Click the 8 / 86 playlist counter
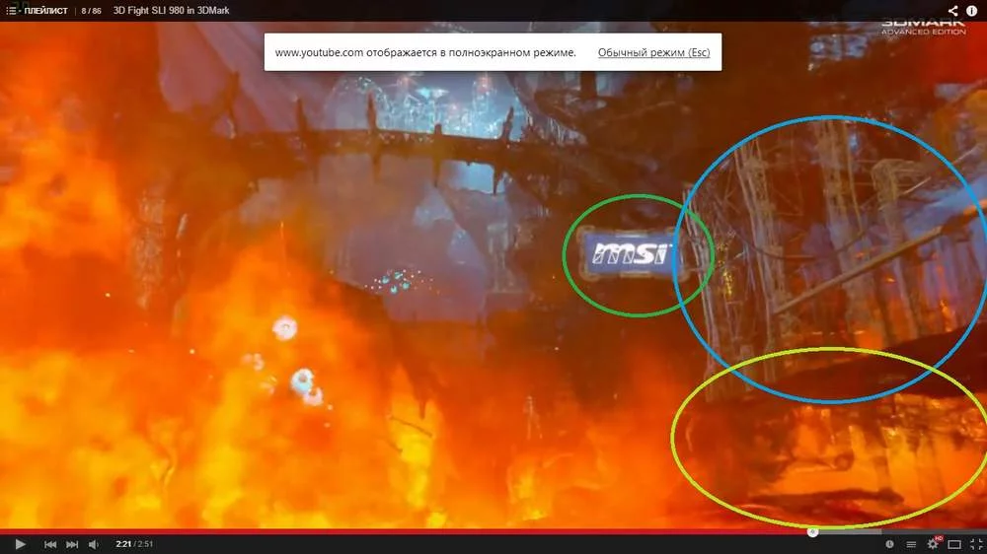Screen dimensions: 987x554 (x=91, y=11)
